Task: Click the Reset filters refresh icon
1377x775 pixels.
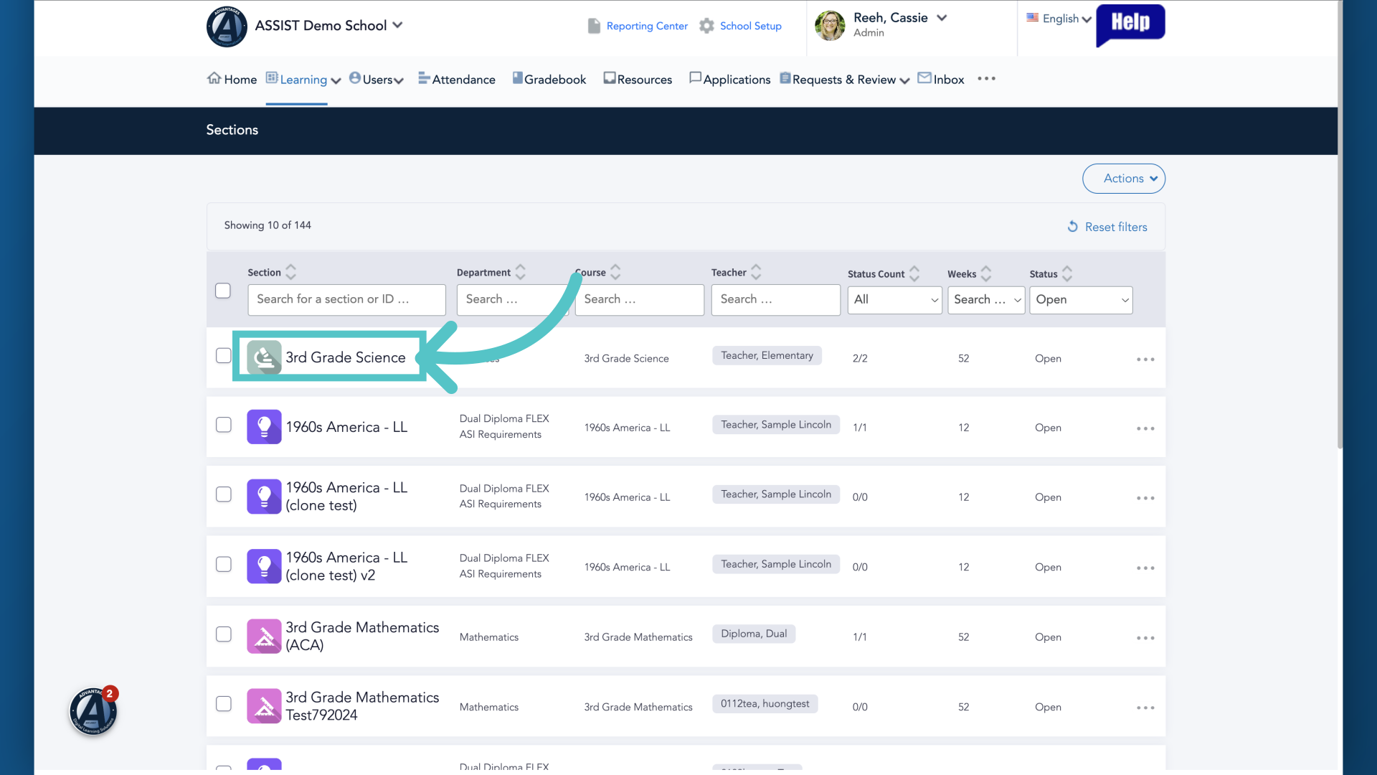Action: click(x=1073, y=227)
